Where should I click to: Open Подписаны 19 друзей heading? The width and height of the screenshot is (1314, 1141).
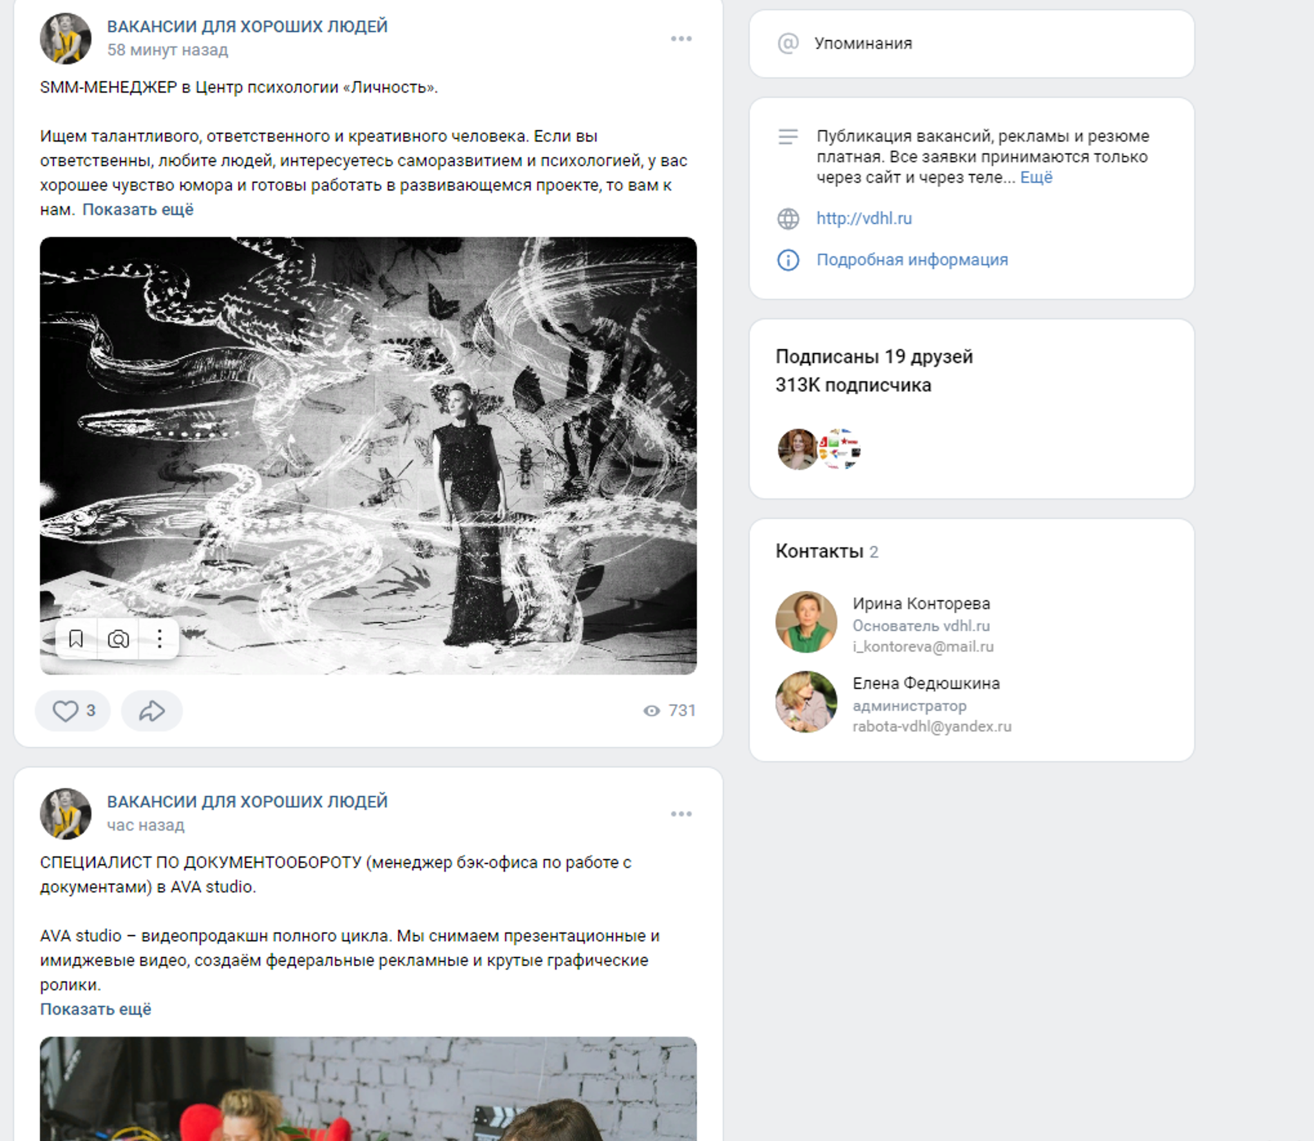tap(874, 357)
